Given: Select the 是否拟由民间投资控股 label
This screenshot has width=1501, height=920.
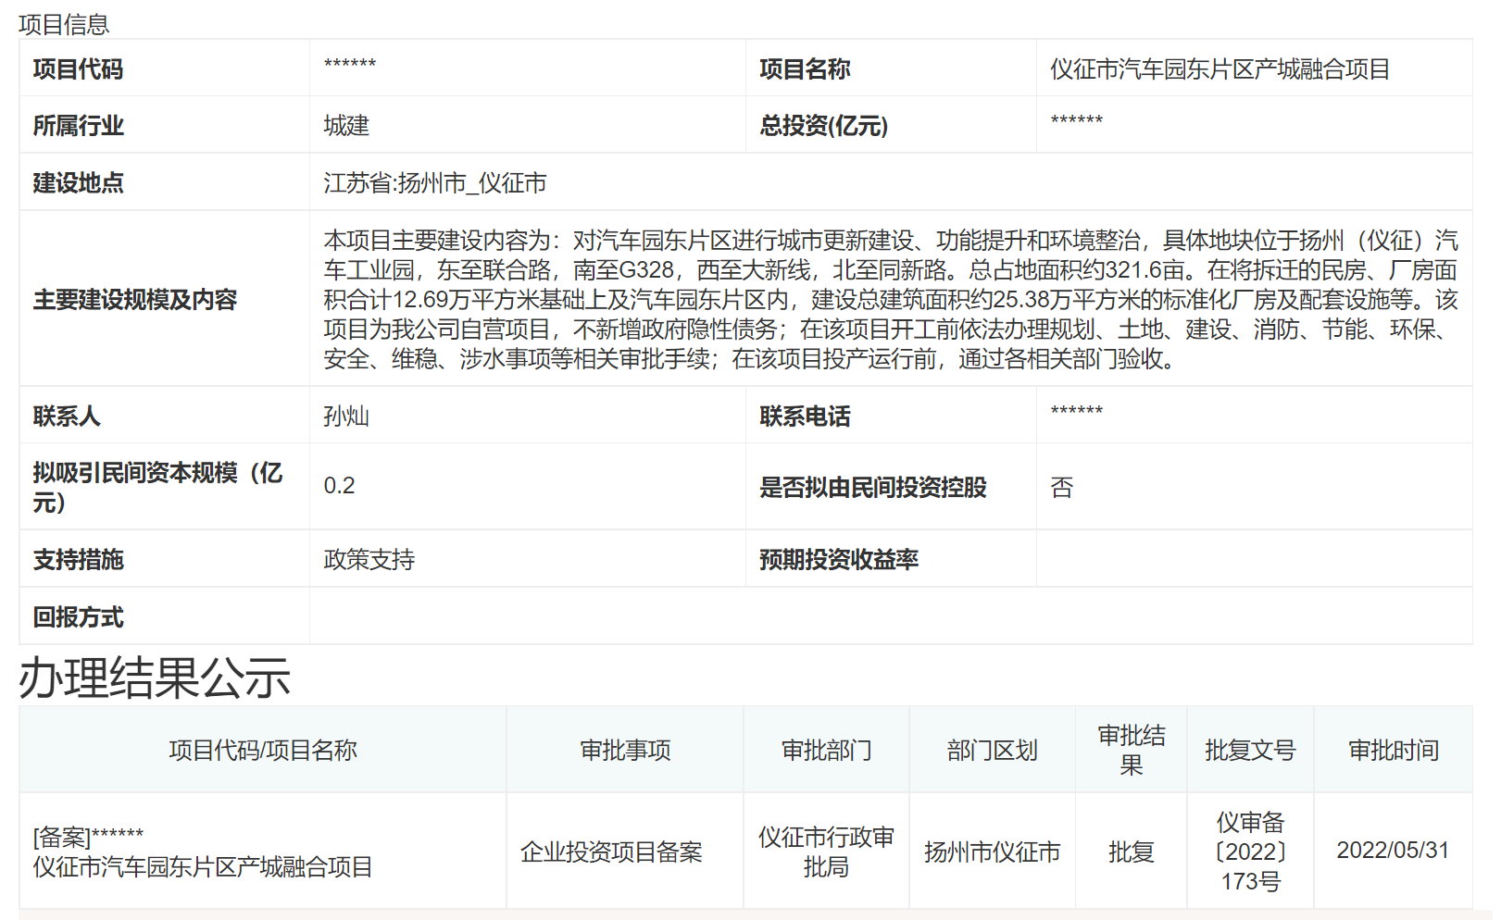Looking at the screenshot, I should (x=873, y=488).
